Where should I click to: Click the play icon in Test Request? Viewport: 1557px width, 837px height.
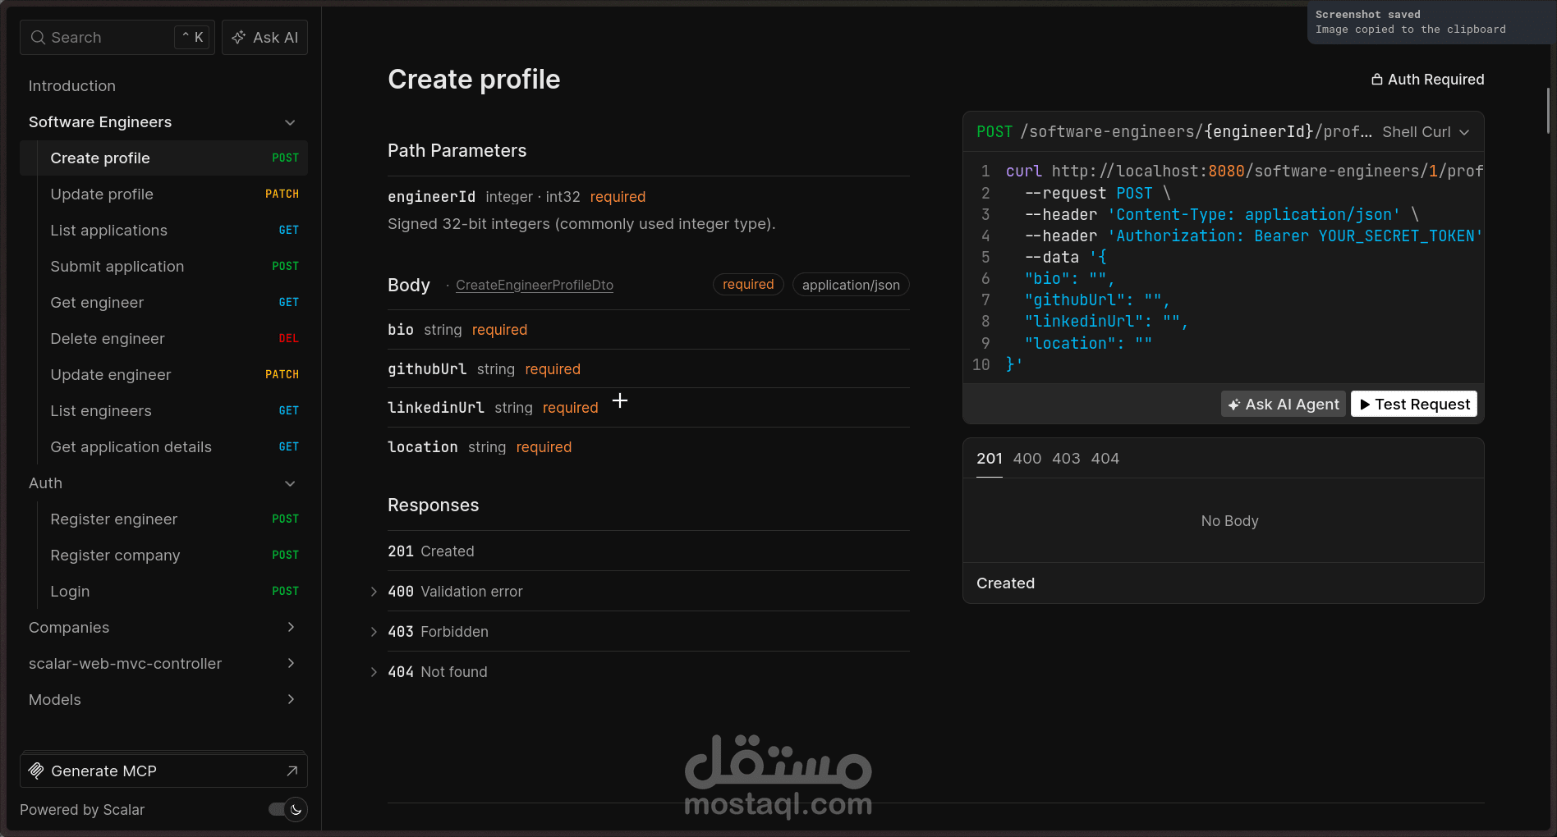[1365, 405]
